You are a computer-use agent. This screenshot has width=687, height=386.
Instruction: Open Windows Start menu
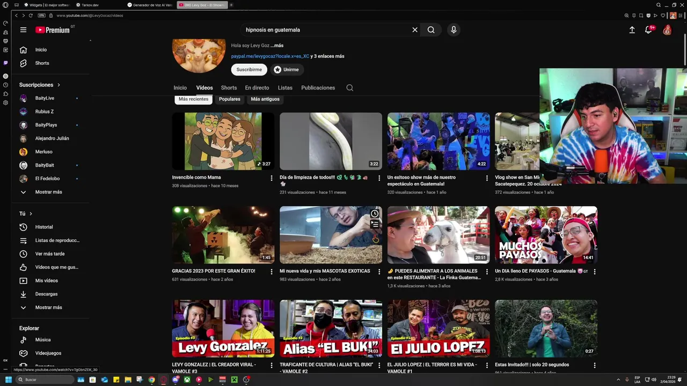8,380
